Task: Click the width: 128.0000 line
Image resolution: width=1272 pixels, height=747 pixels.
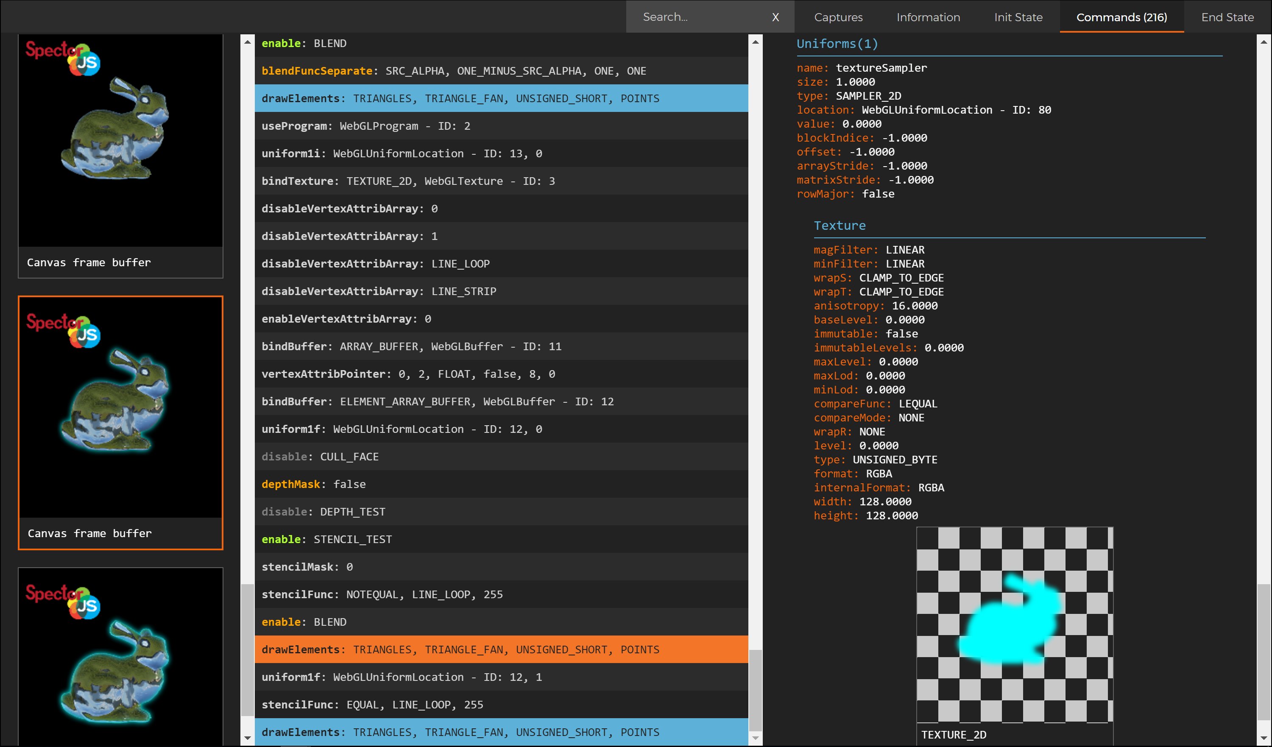Action: click(863, 502)
